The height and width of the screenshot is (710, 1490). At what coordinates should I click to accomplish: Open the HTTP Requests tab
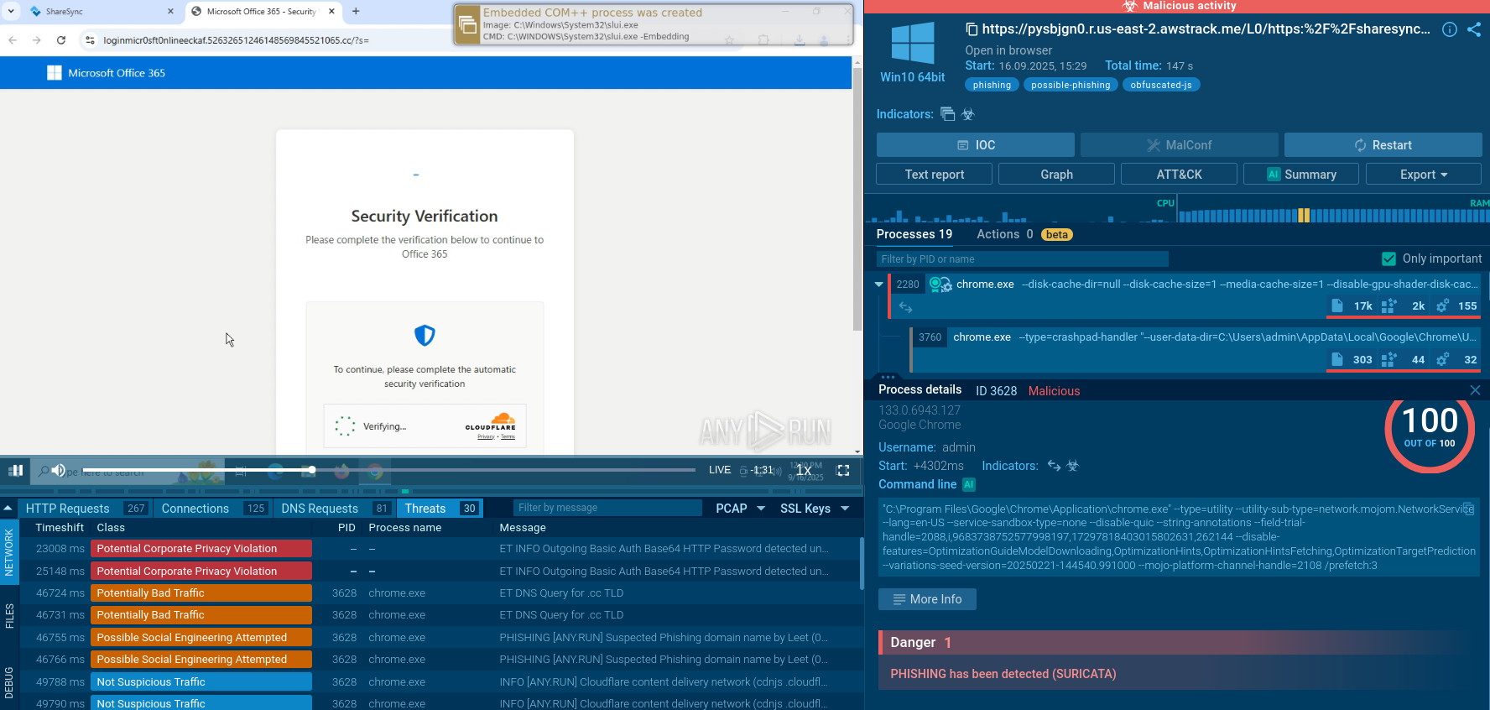click(68, 509)
